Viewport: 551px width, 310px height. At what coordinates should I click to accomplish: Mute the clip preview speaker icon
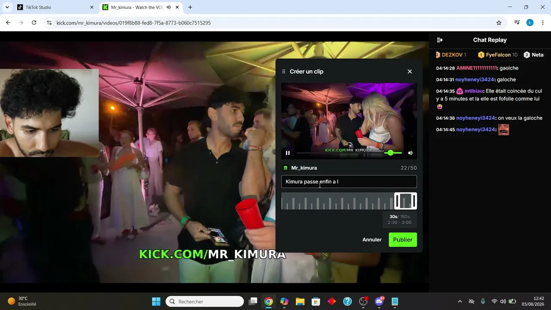pos(410,153)
